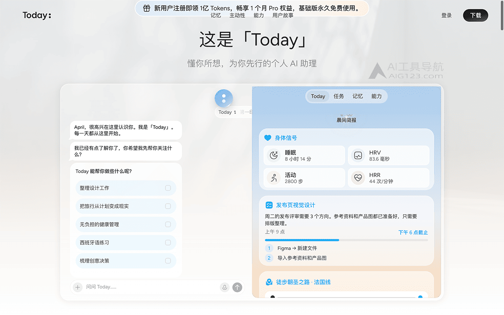Click the 我已经有点了解你了 chat bubble
Screen dimensions: 504x315
click(x=126, y=151)
